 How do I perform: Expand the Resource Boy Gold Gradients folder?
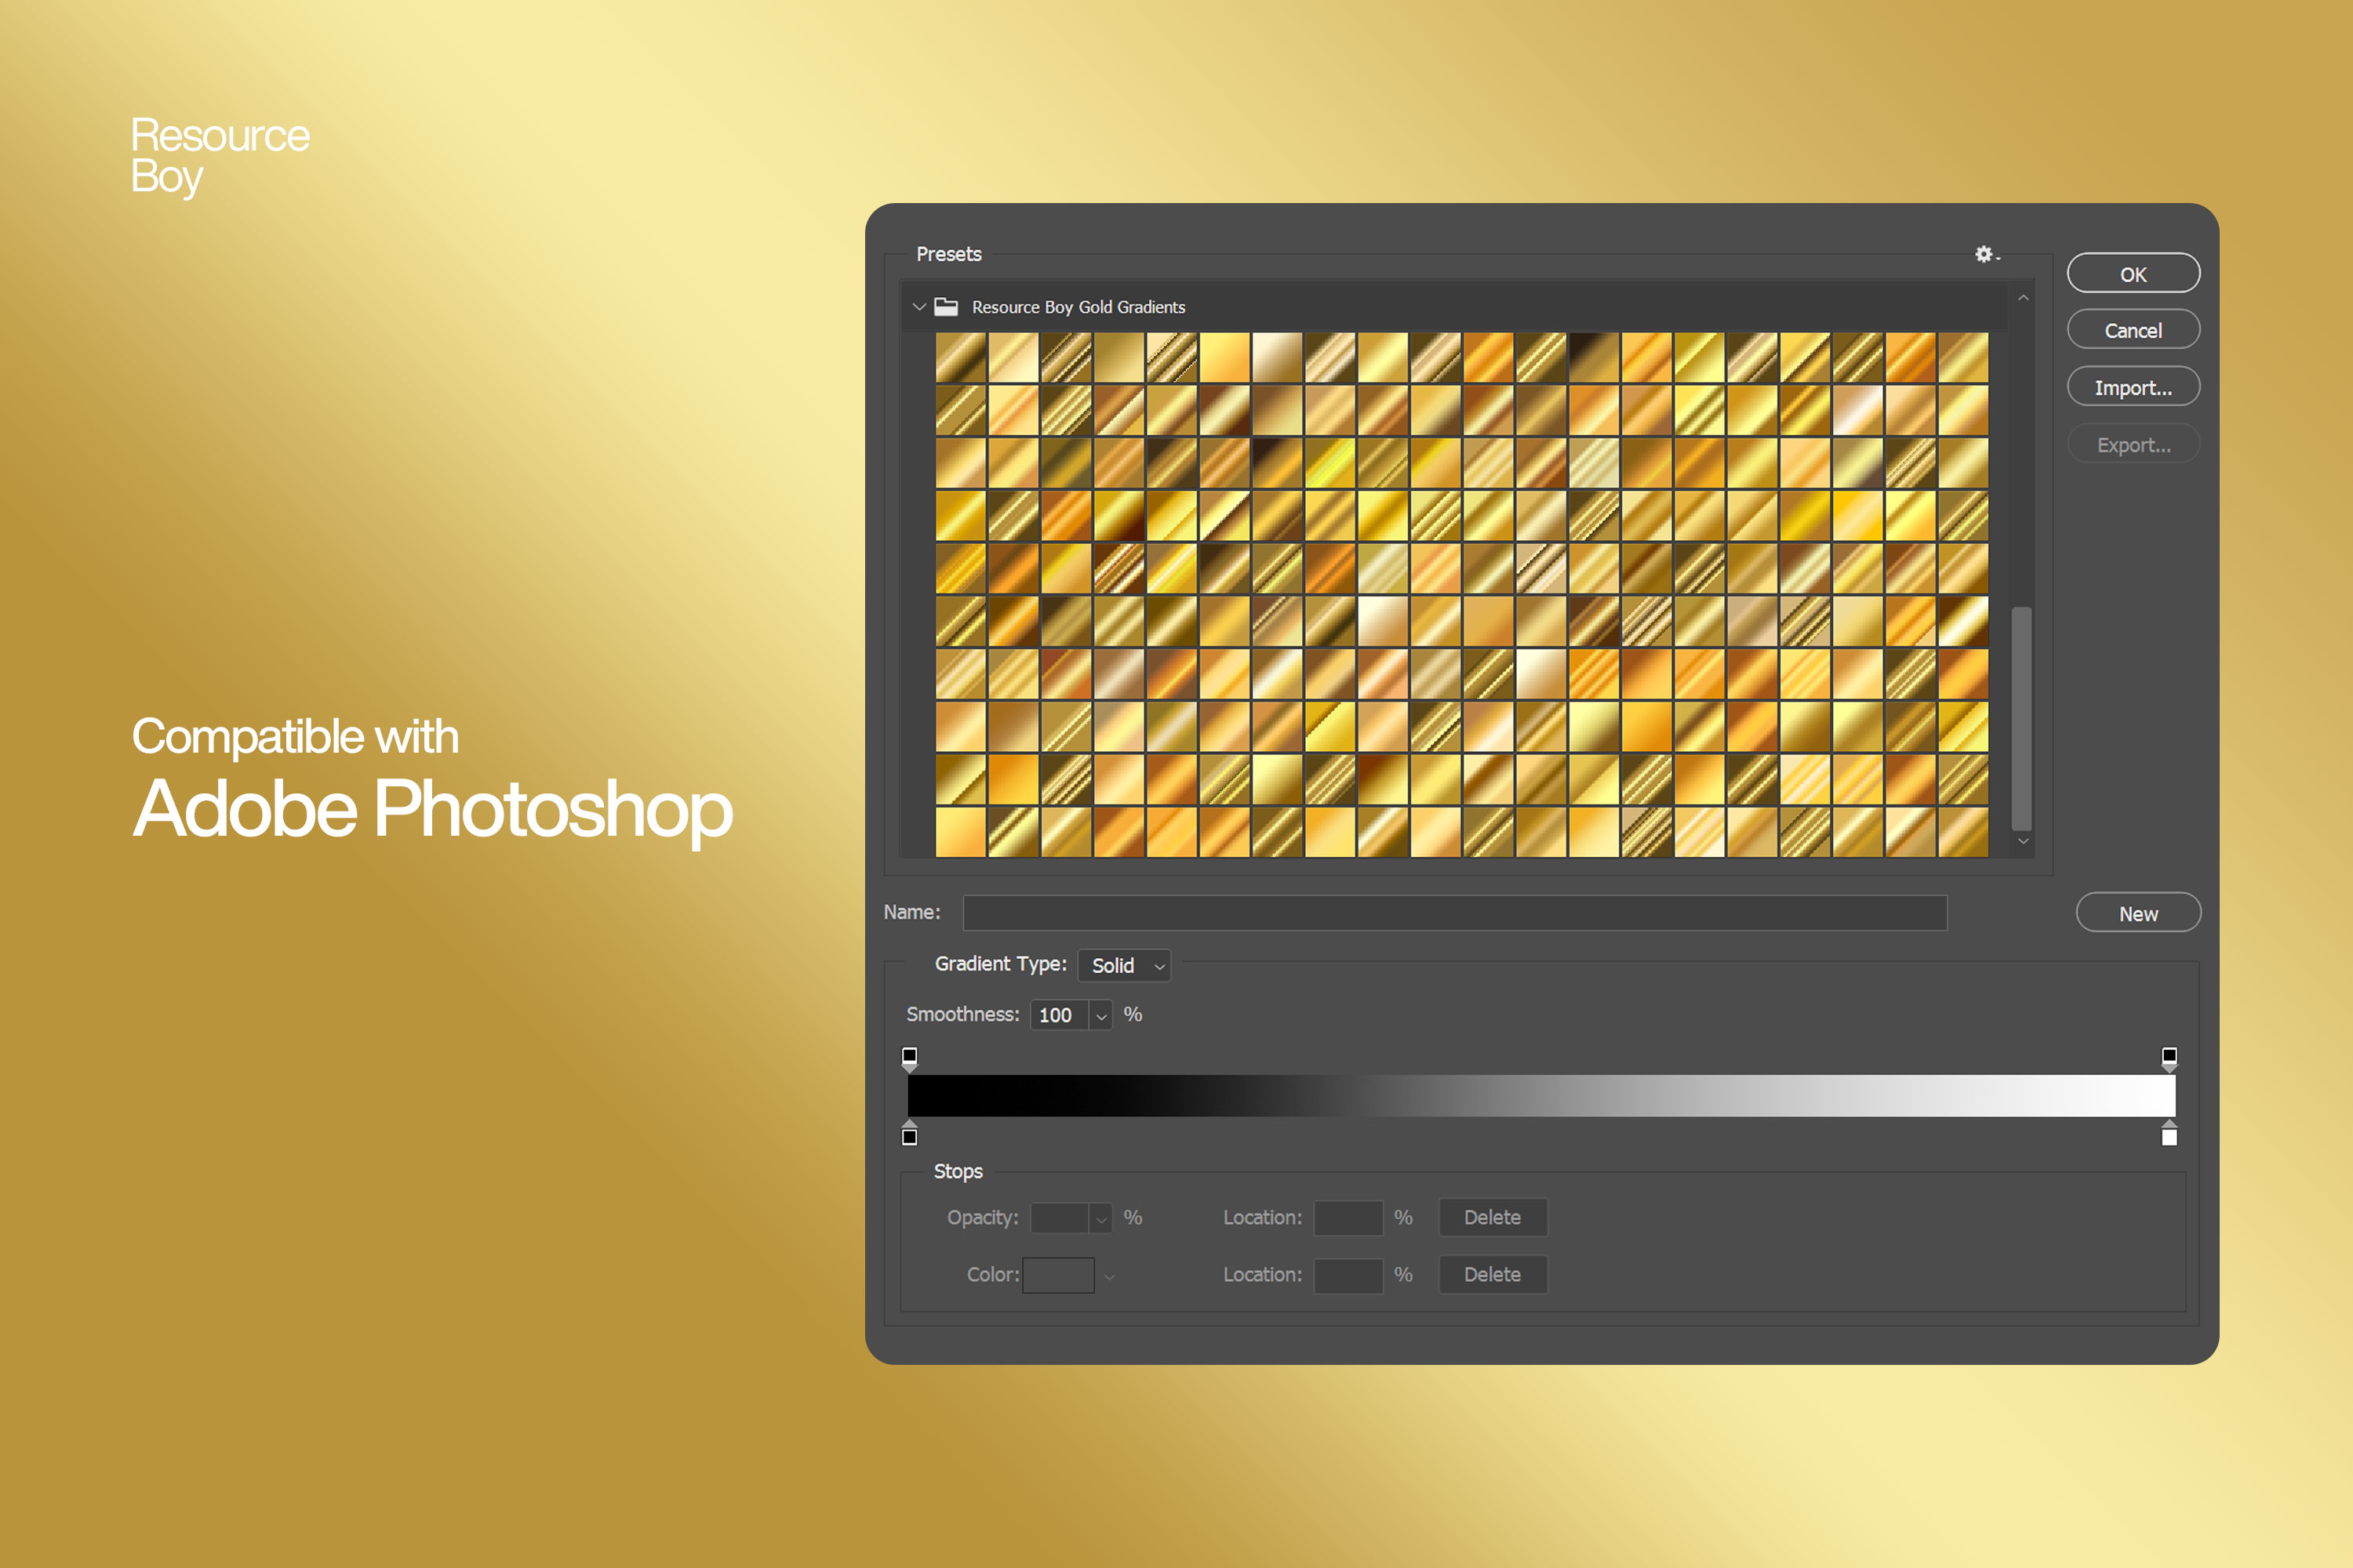[x=912, y=308]
